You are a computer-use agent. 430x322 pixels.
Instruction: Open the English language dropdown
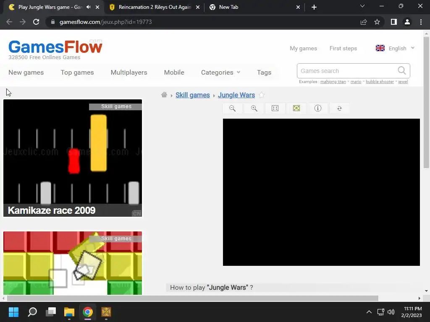(395, 48)
